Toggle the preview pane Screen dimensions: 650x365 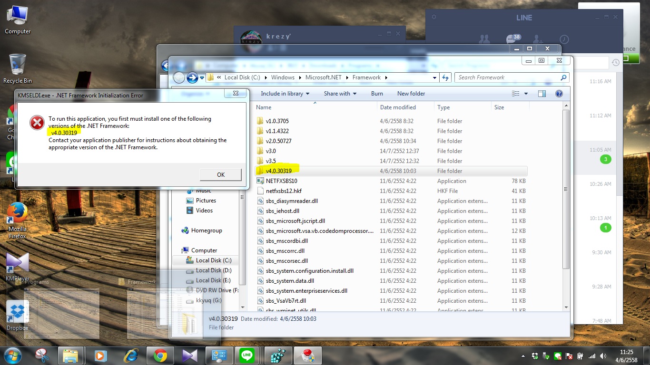point(542,94)
